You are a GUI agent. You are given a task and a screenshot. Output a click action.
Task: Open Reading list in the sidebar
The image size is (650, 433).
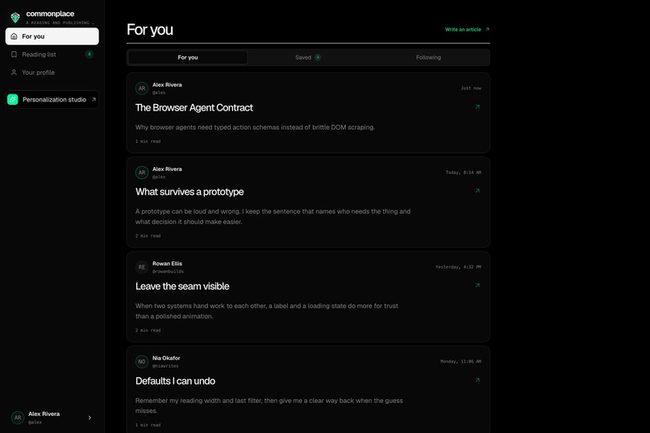pyautogui.click(x=52, y=54)
